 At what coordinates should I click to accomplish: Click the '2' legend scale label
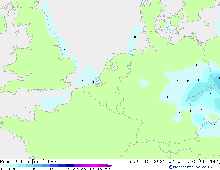[26, 169]
